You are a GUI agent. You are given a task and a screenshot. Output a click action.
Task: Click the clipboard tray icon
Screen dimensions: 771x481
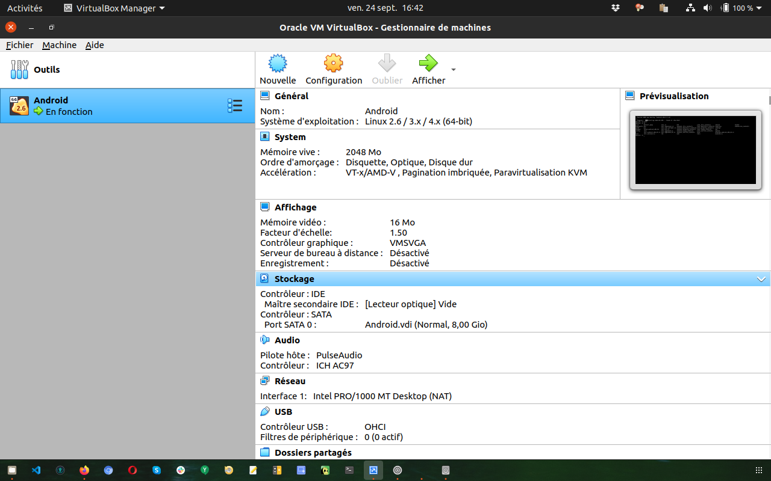[664, 8]
